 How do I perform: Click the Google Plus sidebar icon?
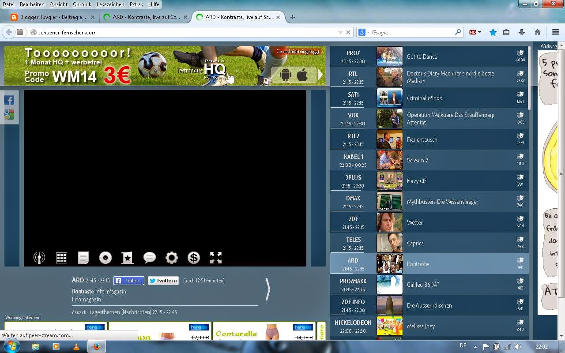9,115
